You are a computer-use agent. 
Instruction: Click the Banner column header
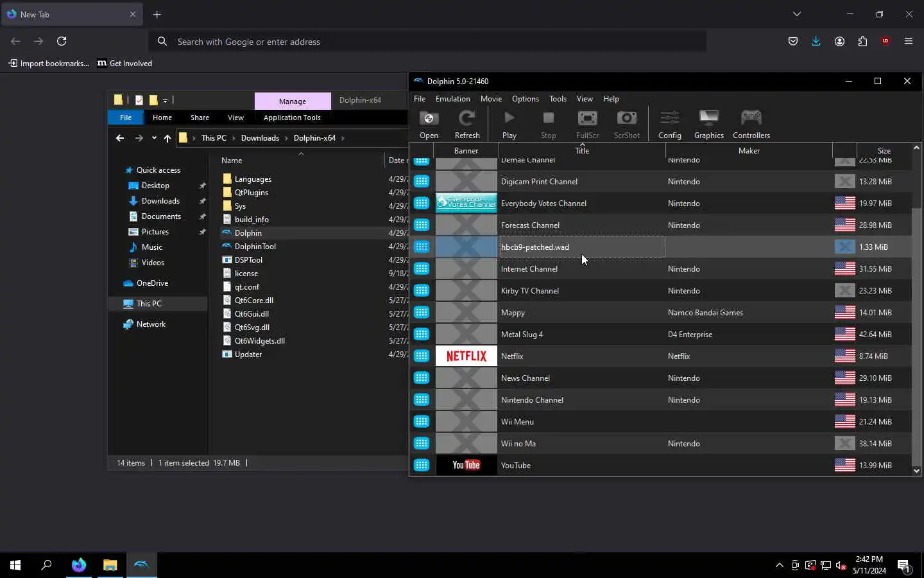pyautogui.click(x=466, y=150)
